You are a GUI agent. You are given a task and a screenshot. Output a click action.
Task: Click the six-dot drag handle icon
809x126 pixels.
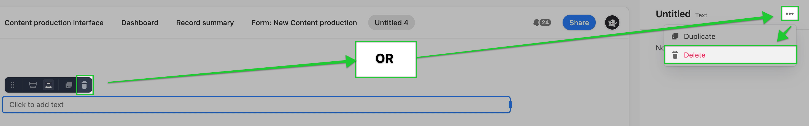coord(13,85)
